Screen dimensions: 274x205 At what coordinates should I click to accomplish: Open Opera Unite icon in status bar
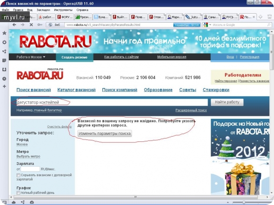tap(23, 202)
